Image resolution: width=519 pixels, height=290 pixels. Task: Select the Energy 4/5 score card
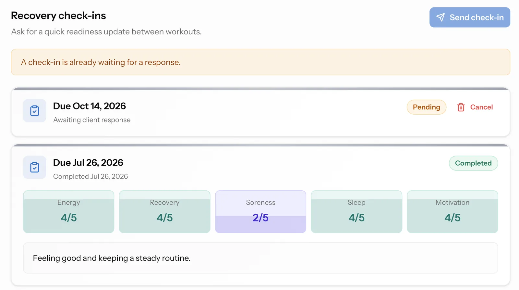[x=69, y=212]
